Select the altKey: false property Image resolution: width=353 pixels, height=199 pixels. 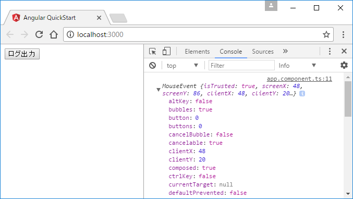[190, 101]
